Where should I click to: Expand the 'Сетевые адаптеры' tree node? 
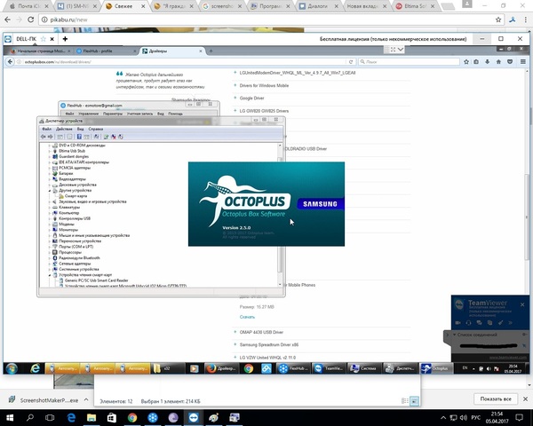(x=49, y=264)
